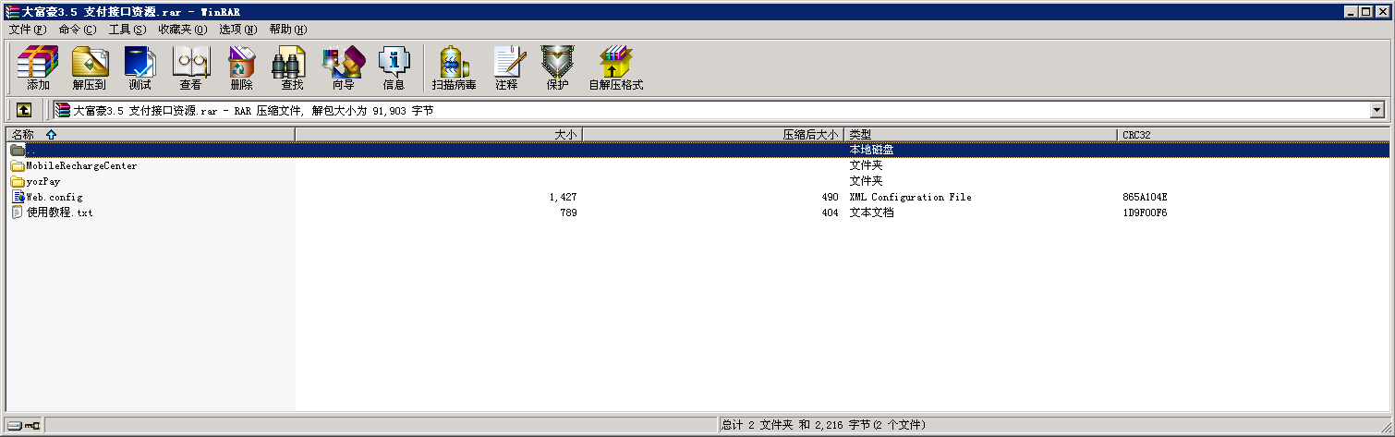Click the disk/key icon in status bar
The width and height of the screenshot is (1395, 437).
24,425
